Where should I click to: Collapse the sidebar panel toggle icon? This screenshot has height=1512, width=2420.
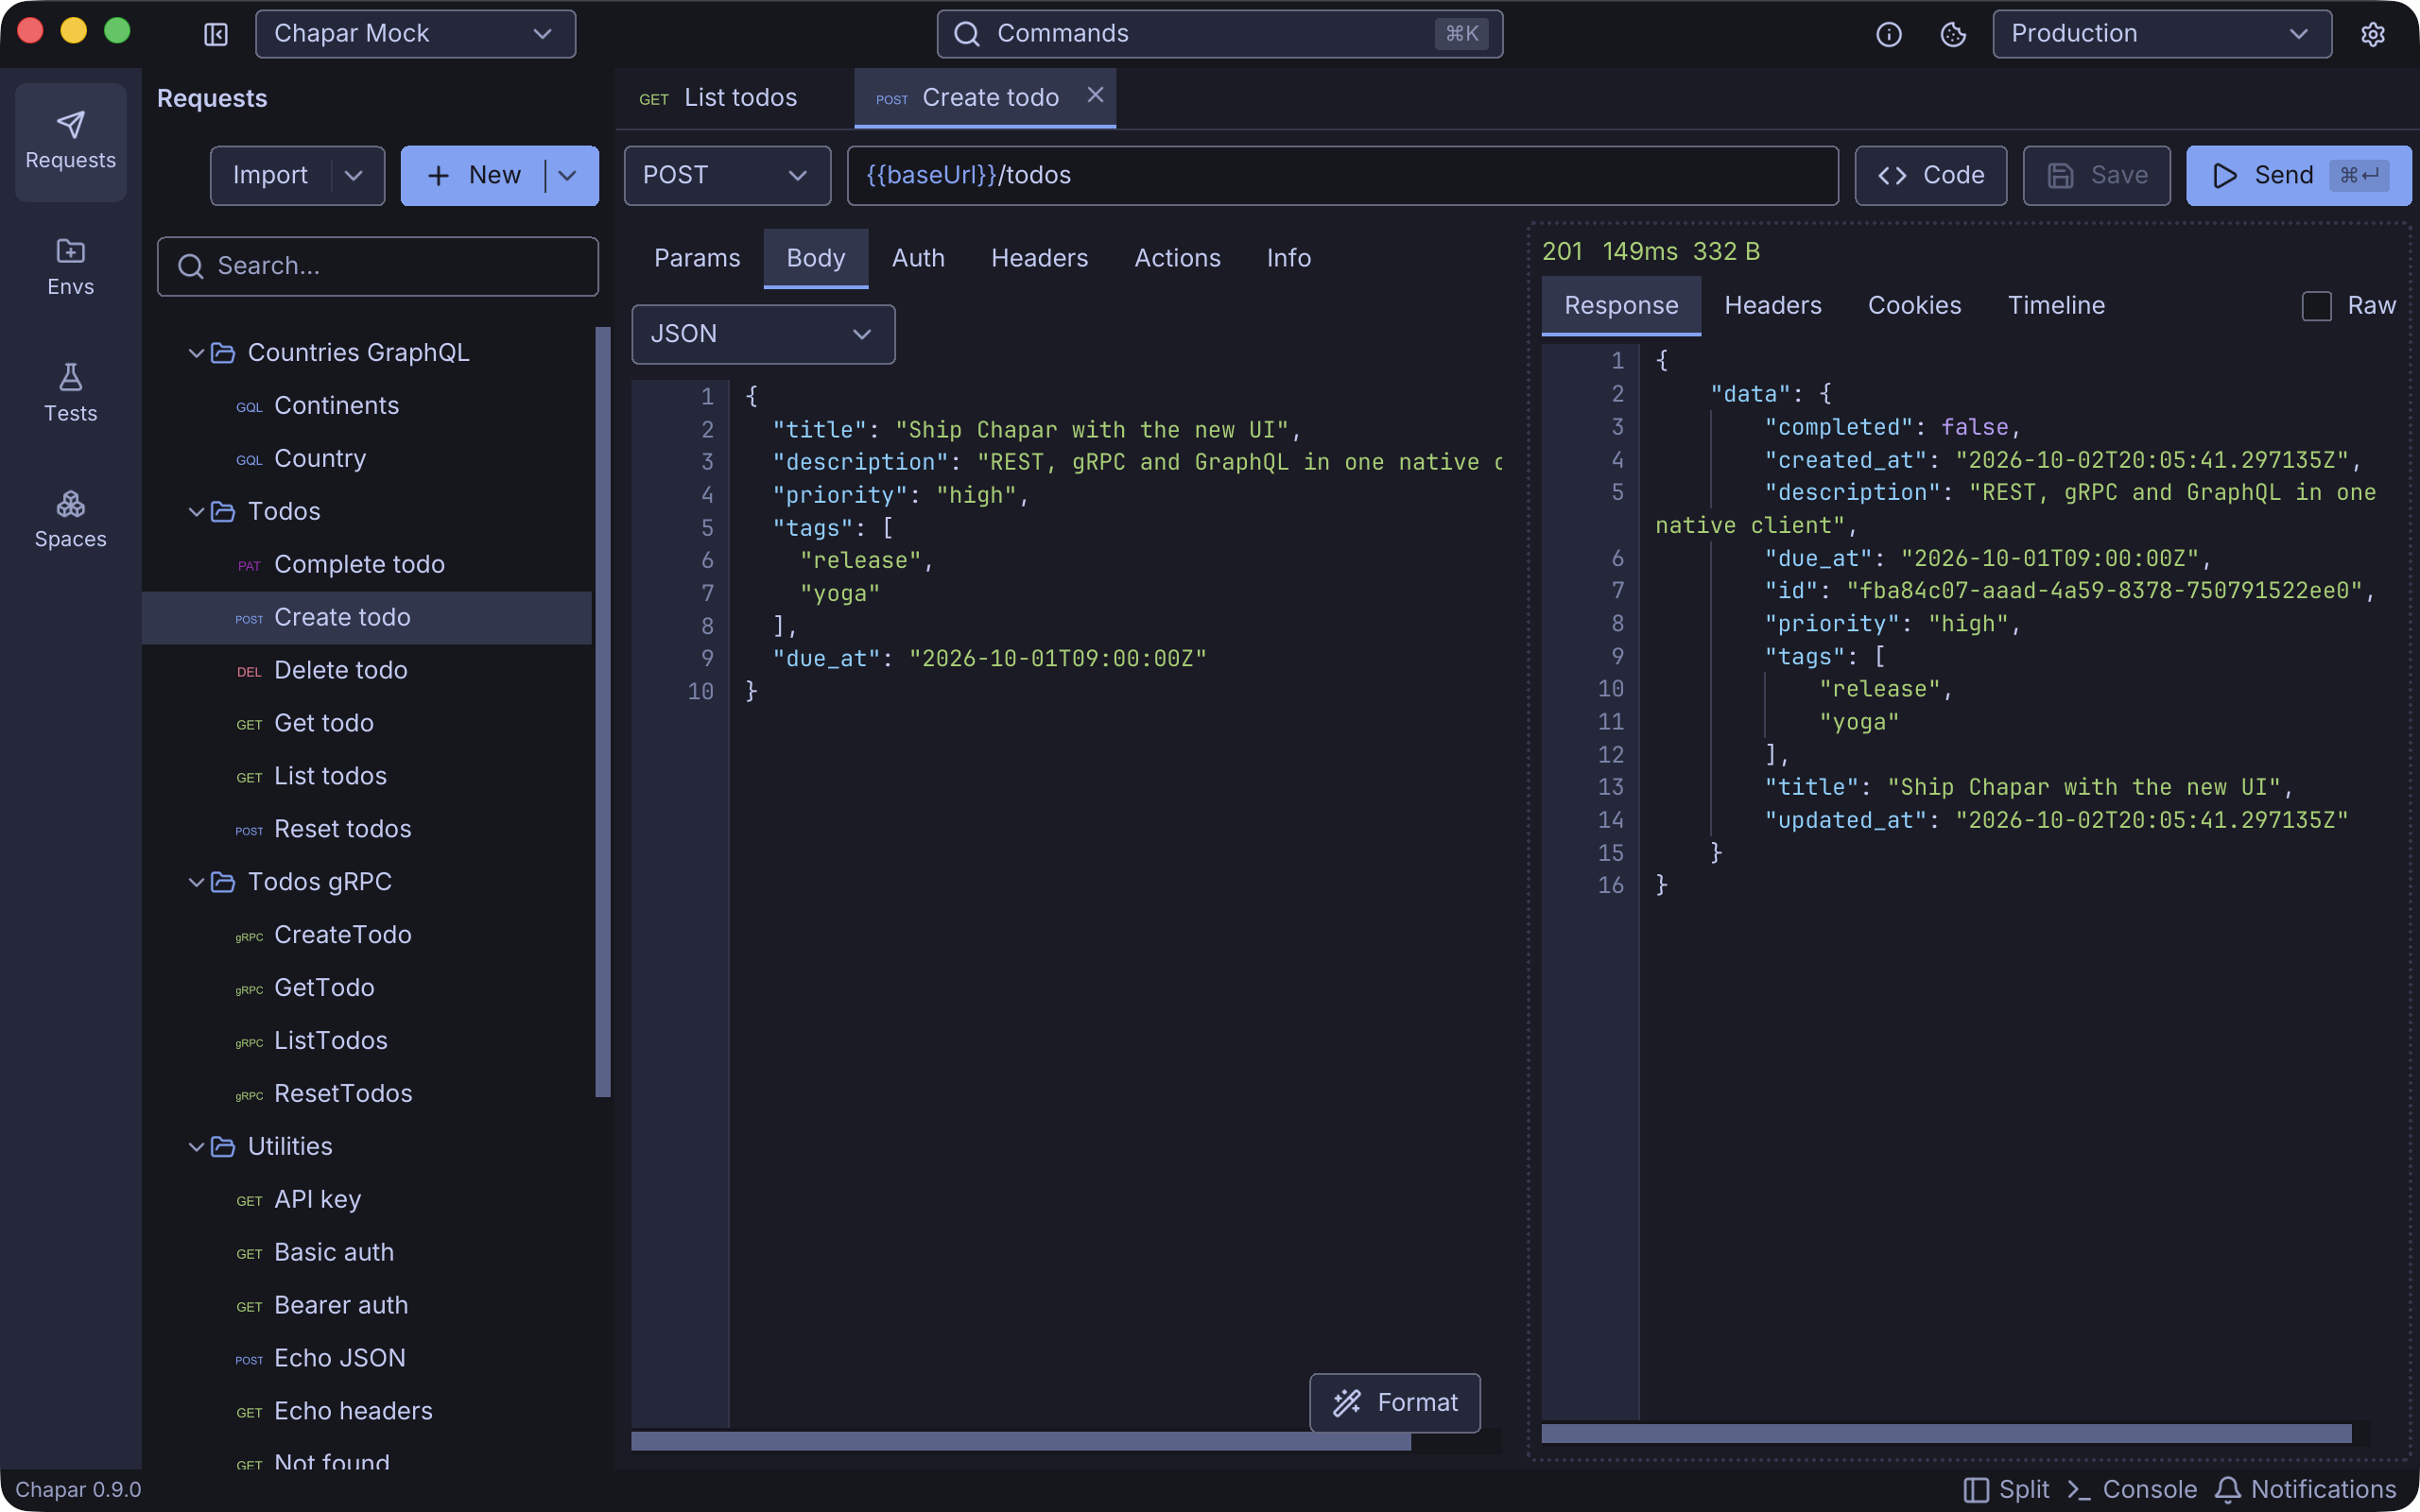tap(216, 34)
